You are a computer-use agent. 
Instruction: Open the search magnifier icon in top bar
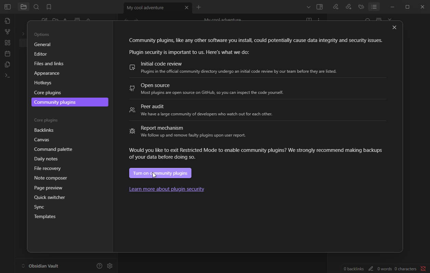[36, 7]
